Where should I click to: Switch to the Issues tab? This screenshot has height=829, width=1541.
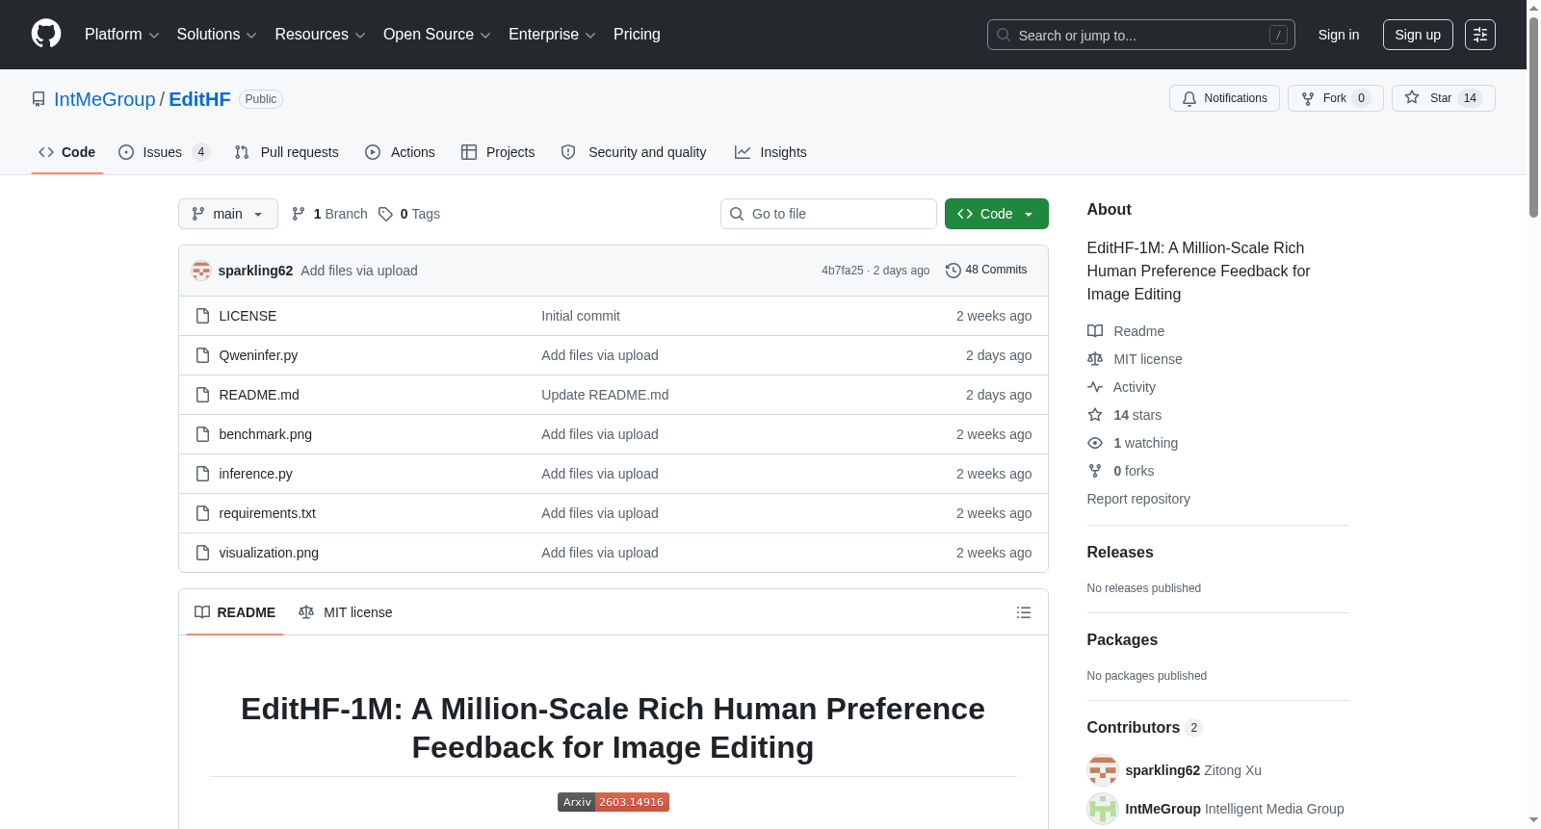(x=164, y=152)
